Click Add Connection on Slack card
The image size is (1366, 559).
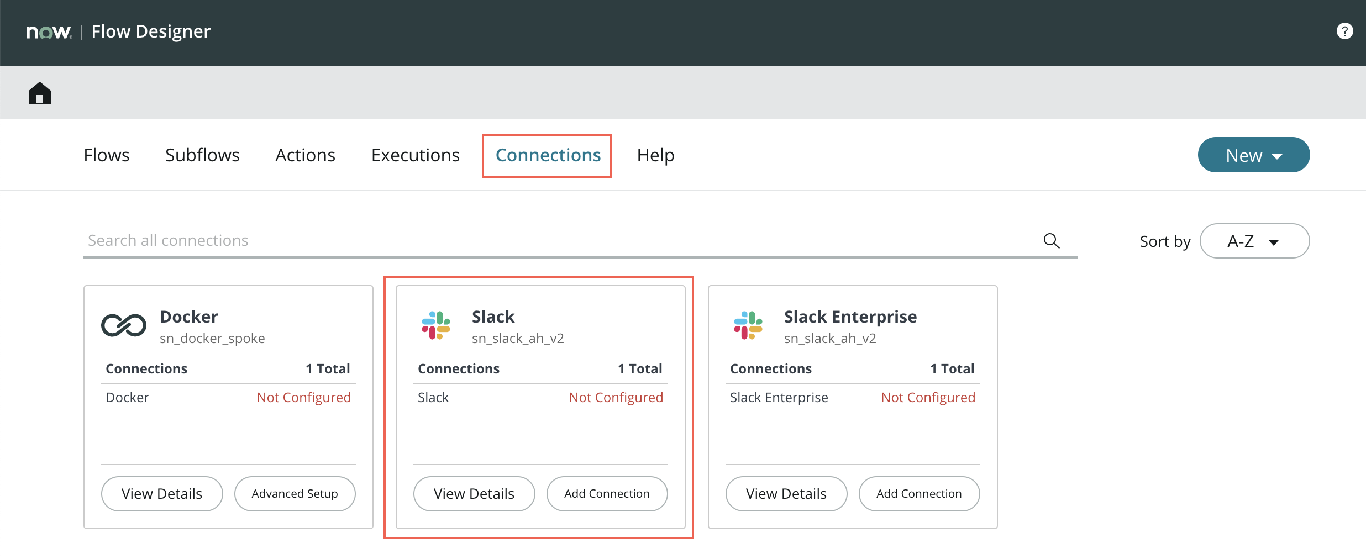click(607, 494)
